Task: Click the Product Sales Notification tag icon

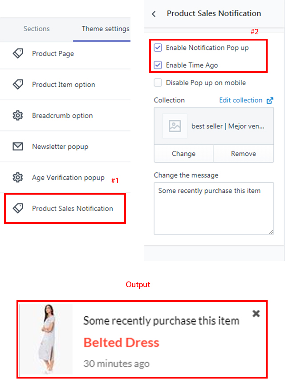Action: coord(18,208)
